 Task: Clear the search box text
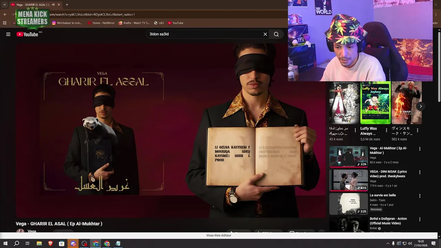265,34
